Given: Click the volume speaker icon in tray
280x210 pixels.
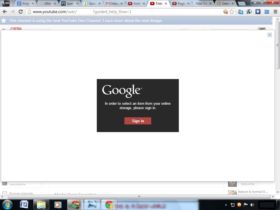Looking at the screenshot, I should [252, 205].
